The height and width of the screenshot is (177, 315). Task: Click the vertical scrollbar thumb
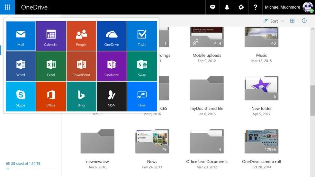click(312, 100)
